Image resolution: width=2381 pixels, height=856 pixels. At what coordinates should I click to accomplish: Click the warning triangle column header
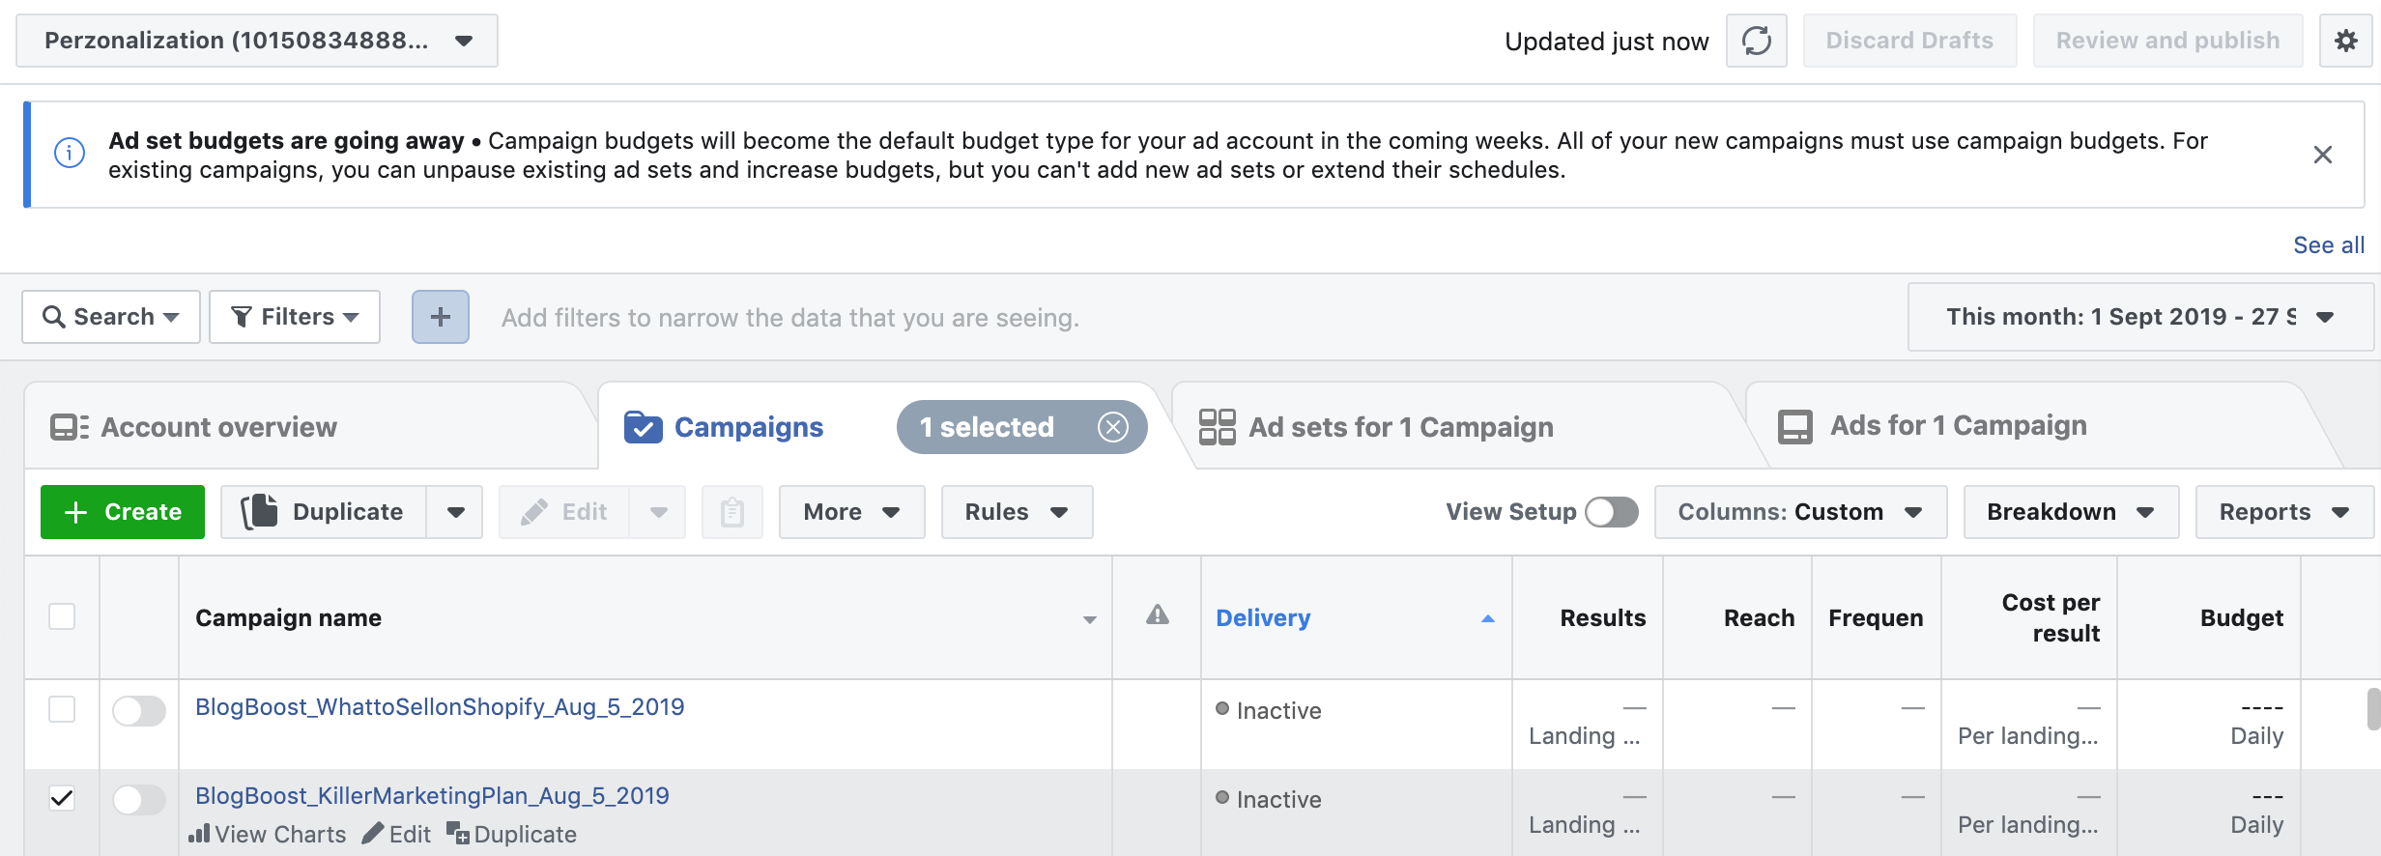pos(1157,615)
